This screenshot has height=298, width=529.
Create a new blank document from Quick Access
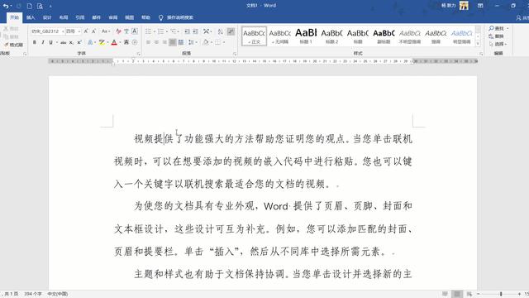(30, 6)
